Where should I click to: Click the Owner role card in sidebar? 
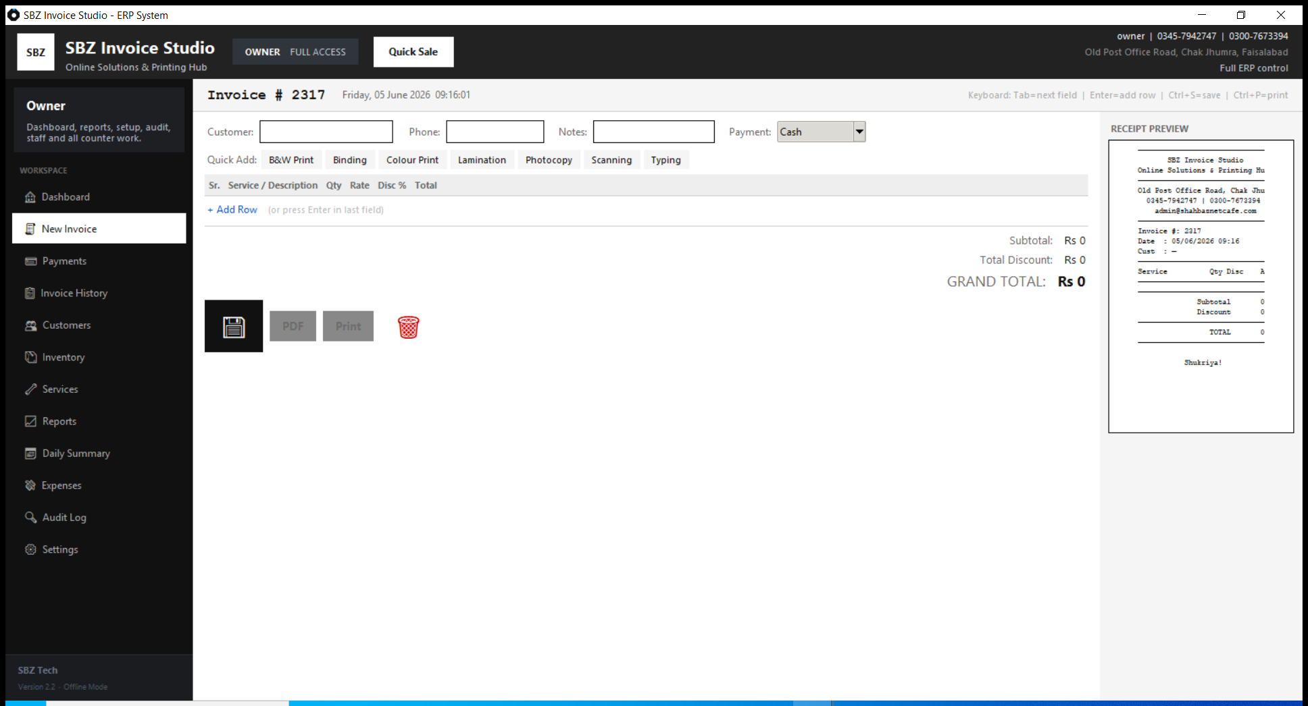coord(99,120)
